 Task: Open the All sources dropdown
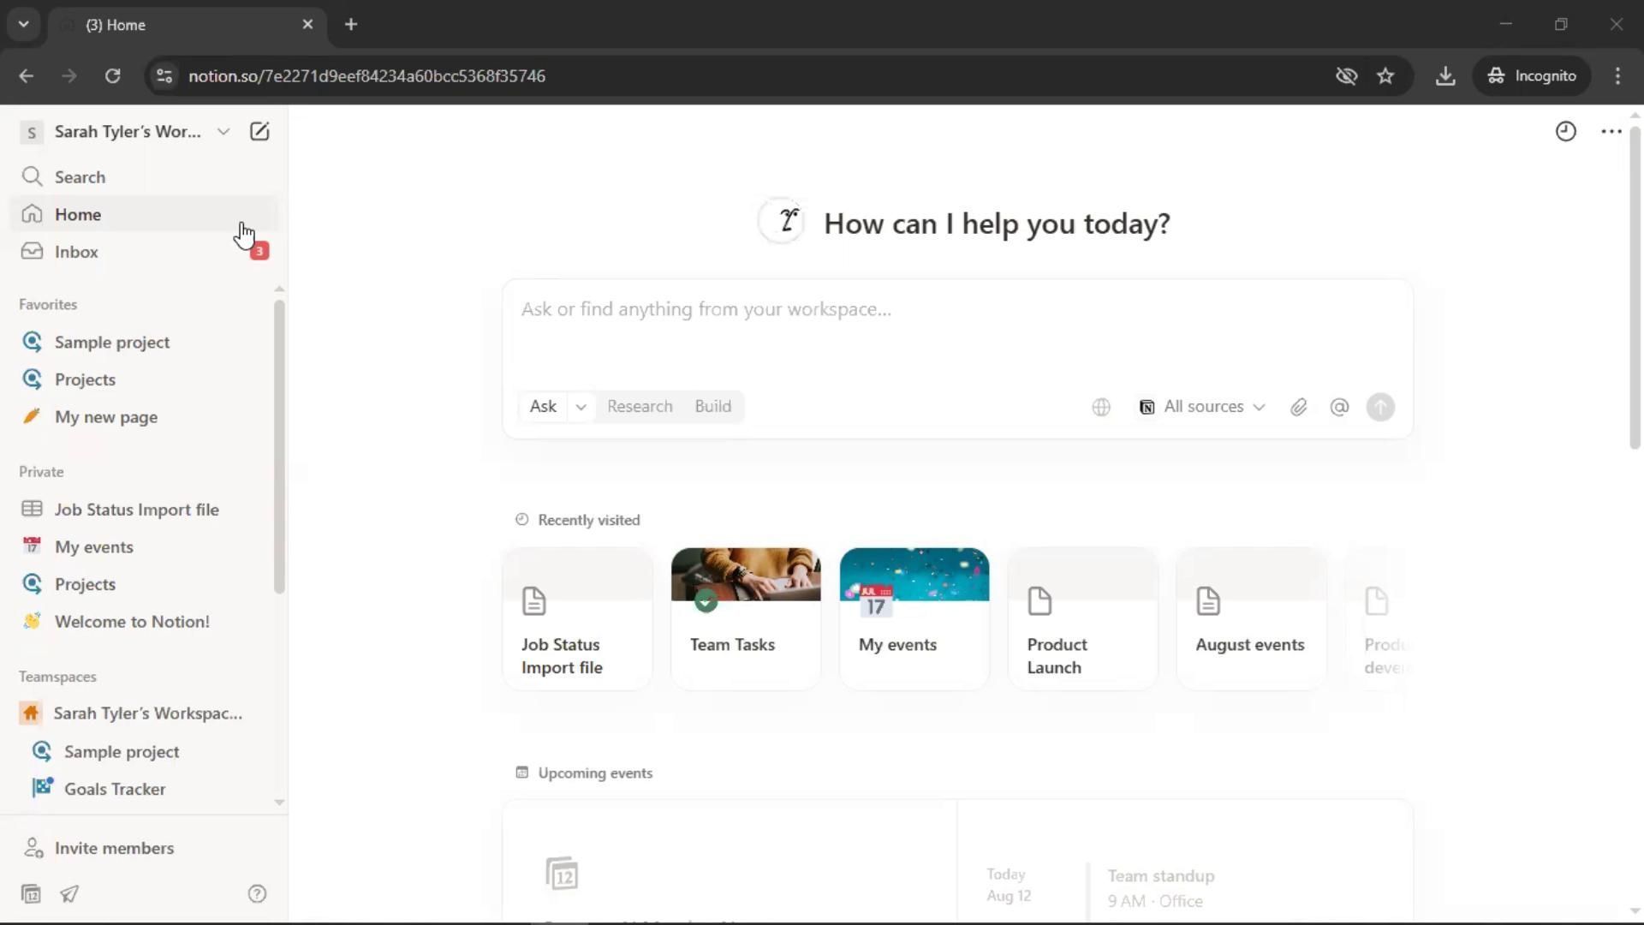pos(1202,407)
